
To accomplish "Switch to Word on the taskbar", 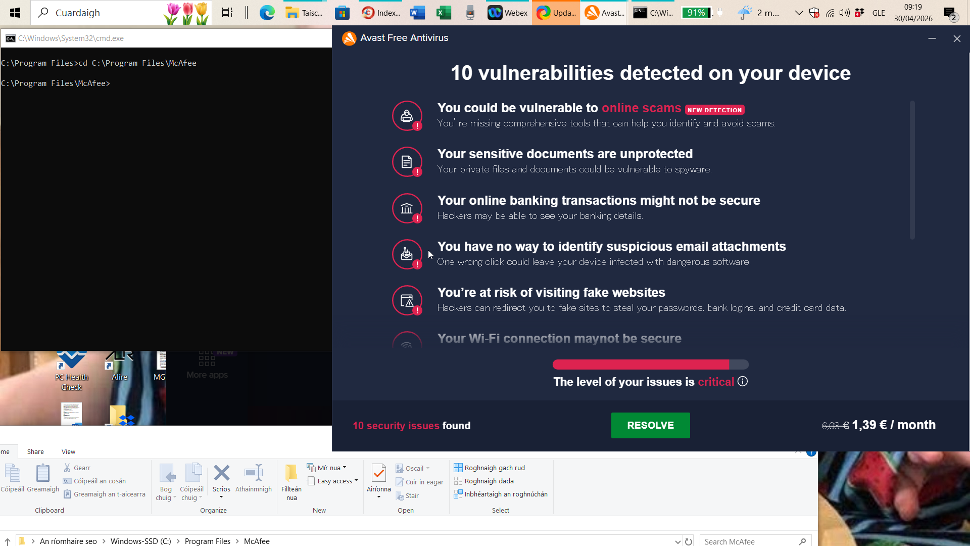I will point(417,13).
